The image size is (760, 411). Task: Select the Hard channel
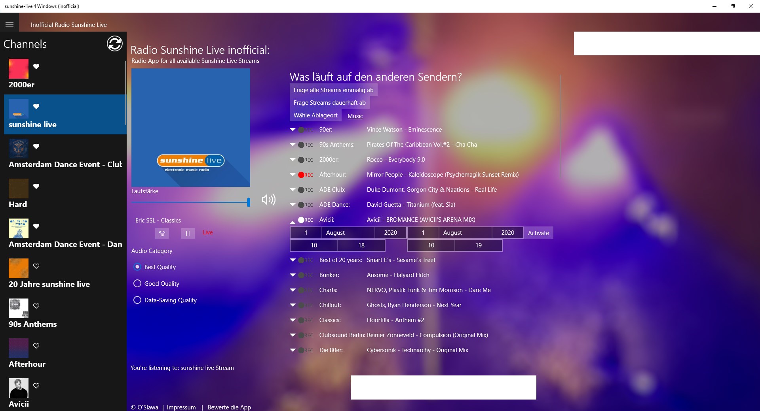coord(65,194)
